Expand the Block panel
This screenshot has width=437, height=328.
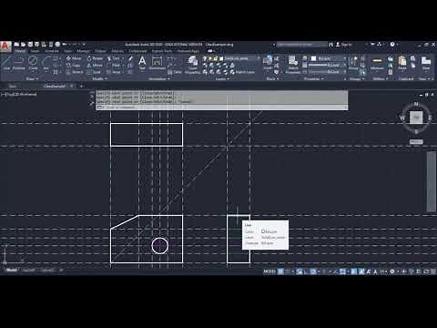tap(272, 79)
